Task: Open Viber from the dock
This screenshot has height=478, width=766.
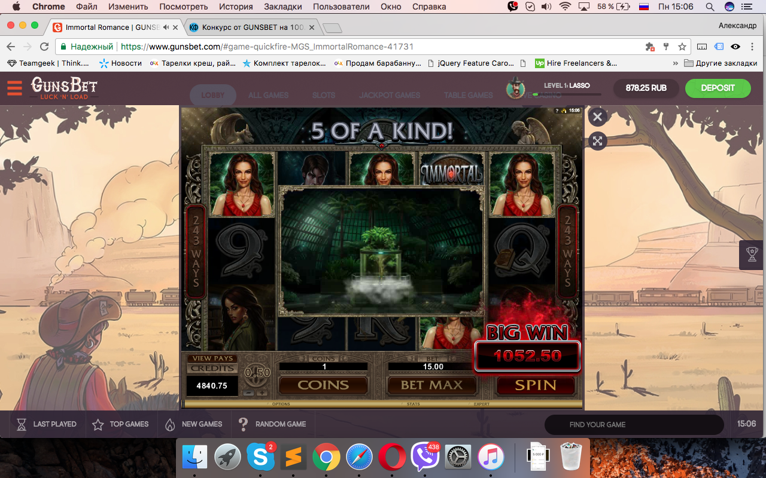Action: [x=425, y=458]
